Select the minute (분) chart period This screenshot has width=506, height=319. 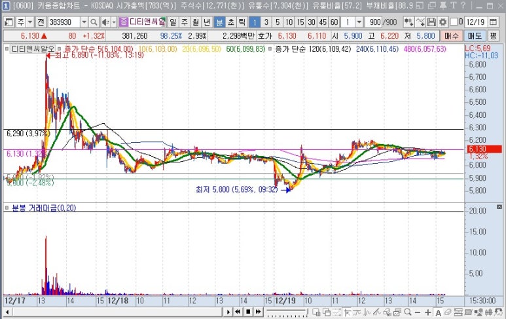(x=219, y=22)
